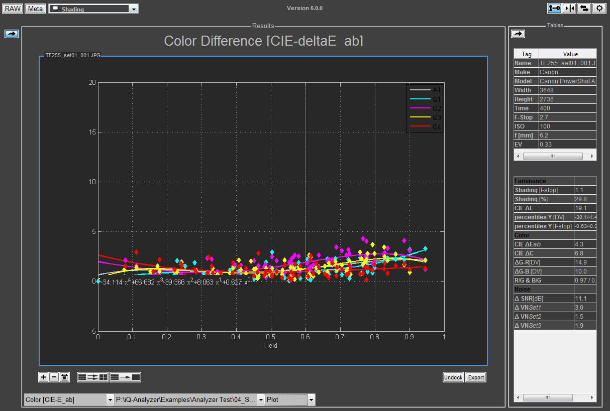
Task: Click the minus icon below the plot
Action: point(54,377)
